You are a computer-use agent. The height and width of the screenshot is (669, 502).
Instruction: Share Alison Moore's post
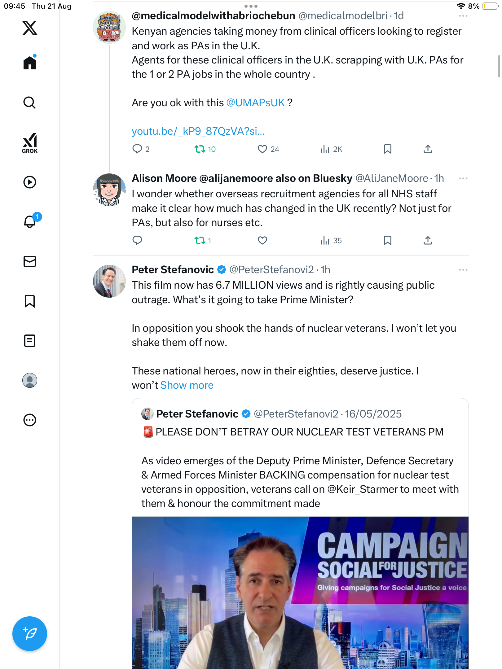428,240
